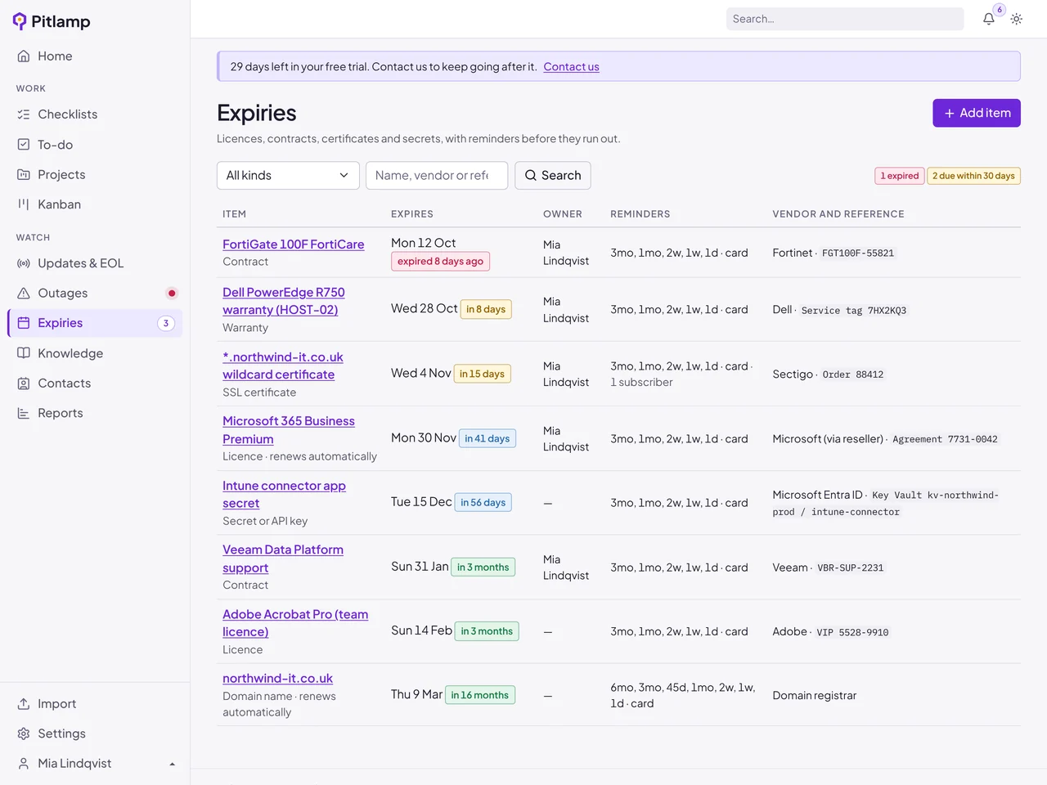
Task: Click the top Search field
Action: 845,19
